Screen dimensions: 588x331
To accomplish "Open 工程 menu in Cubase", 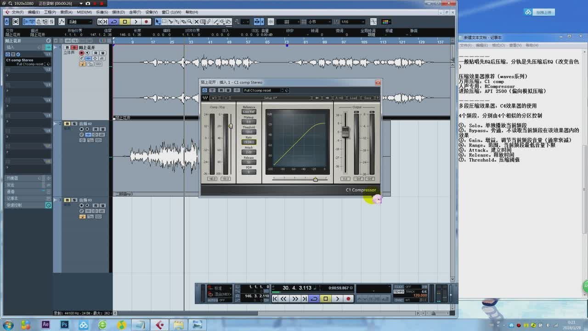I will point(50,12).
